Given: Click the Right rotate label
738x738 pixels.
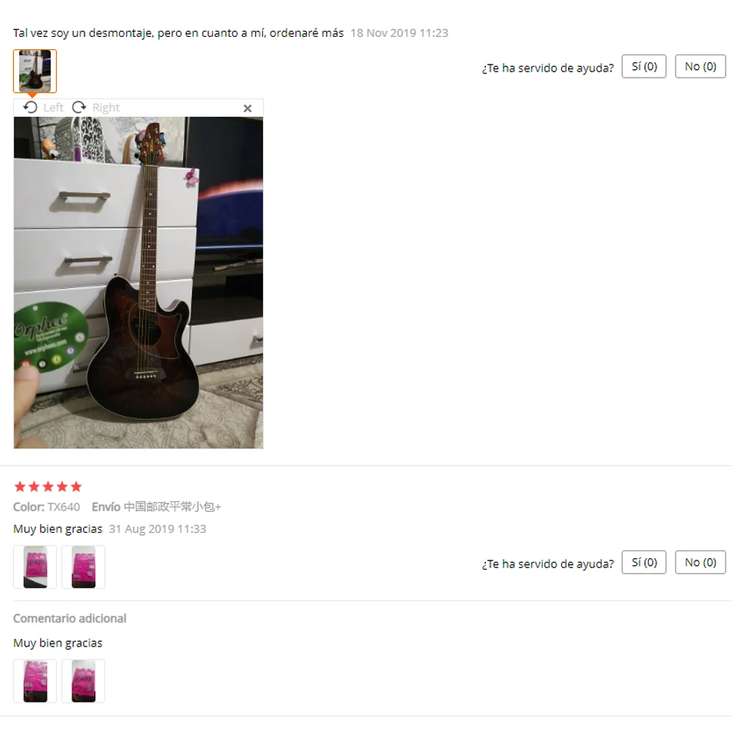Looking at the screenshot, I should pos(106,108).
